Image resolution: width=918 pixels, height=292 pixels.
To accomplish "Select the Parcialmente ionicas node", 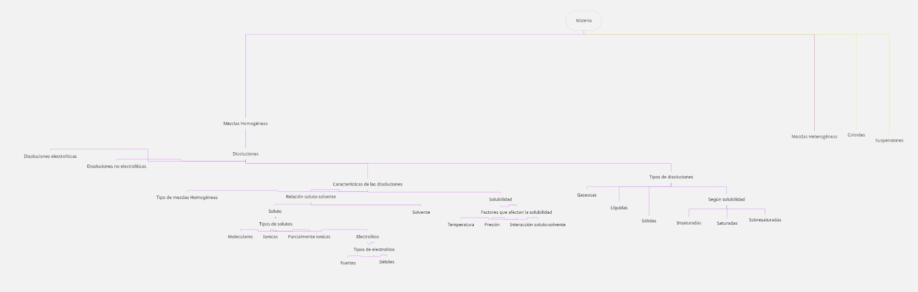I will 309,237.
